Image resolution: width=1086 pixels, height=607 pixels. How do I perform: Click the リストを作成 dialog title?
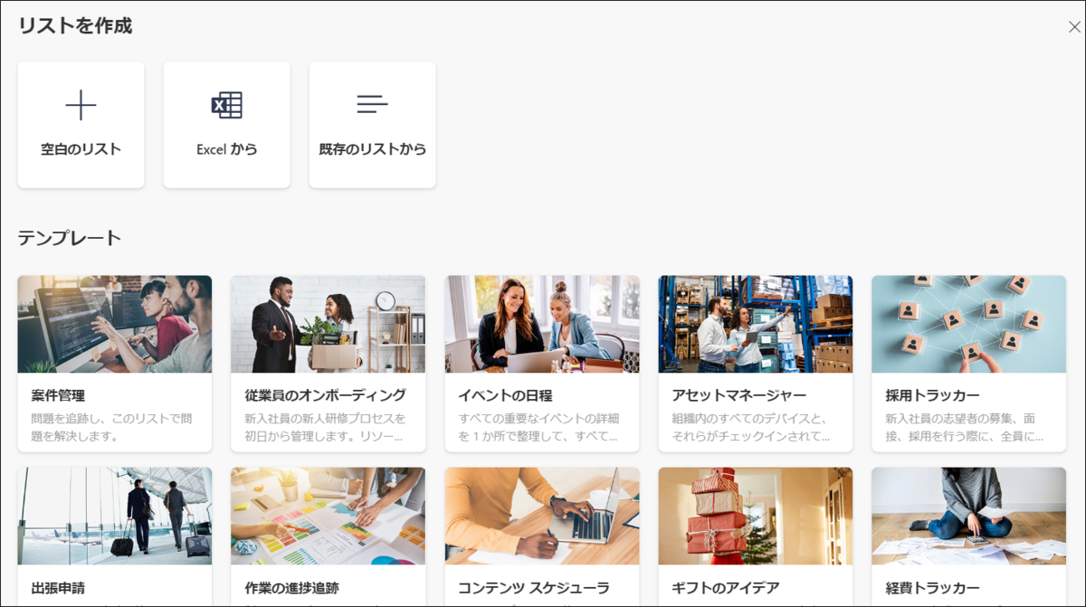(x=75, y=25)
